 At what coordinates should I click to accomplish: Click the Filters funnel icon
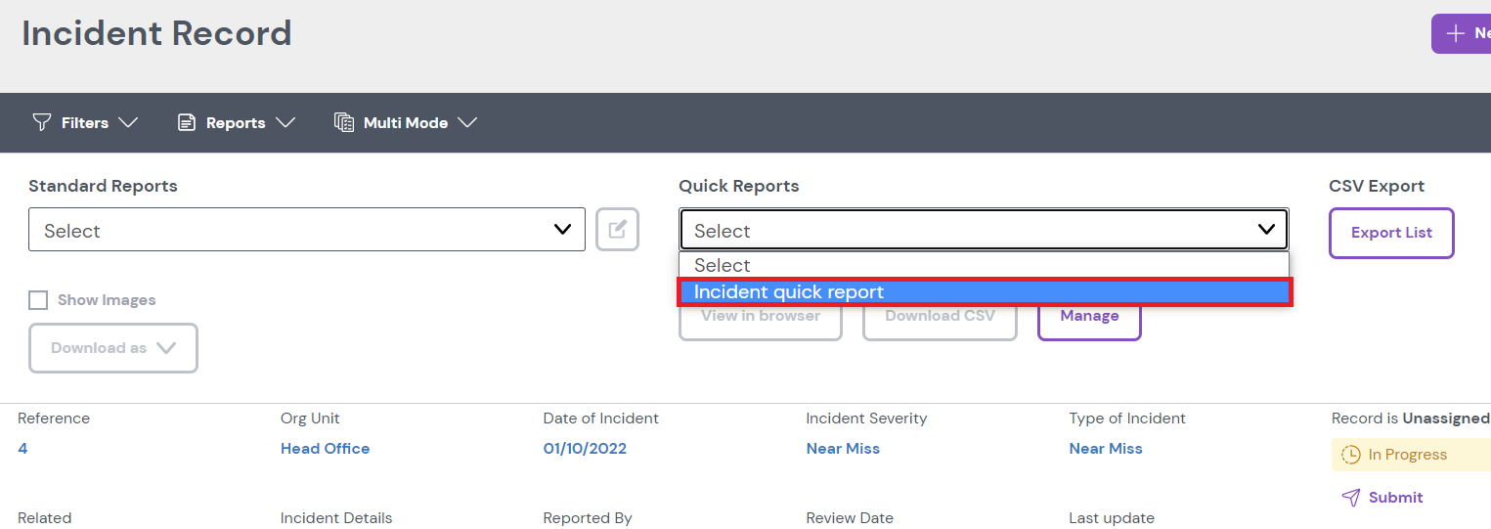pyautogui.click(x=41, y=122)
